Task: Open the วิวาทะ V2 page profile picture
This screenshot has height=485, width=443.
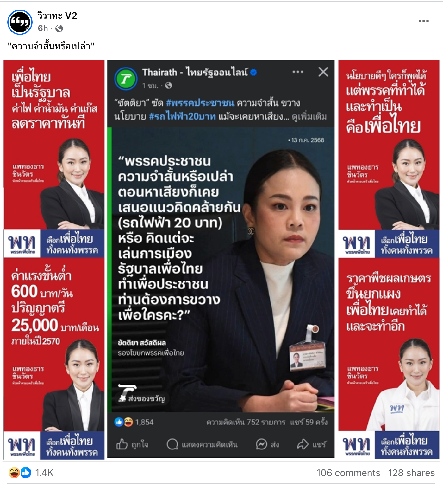Action: [x=20, y=22]
